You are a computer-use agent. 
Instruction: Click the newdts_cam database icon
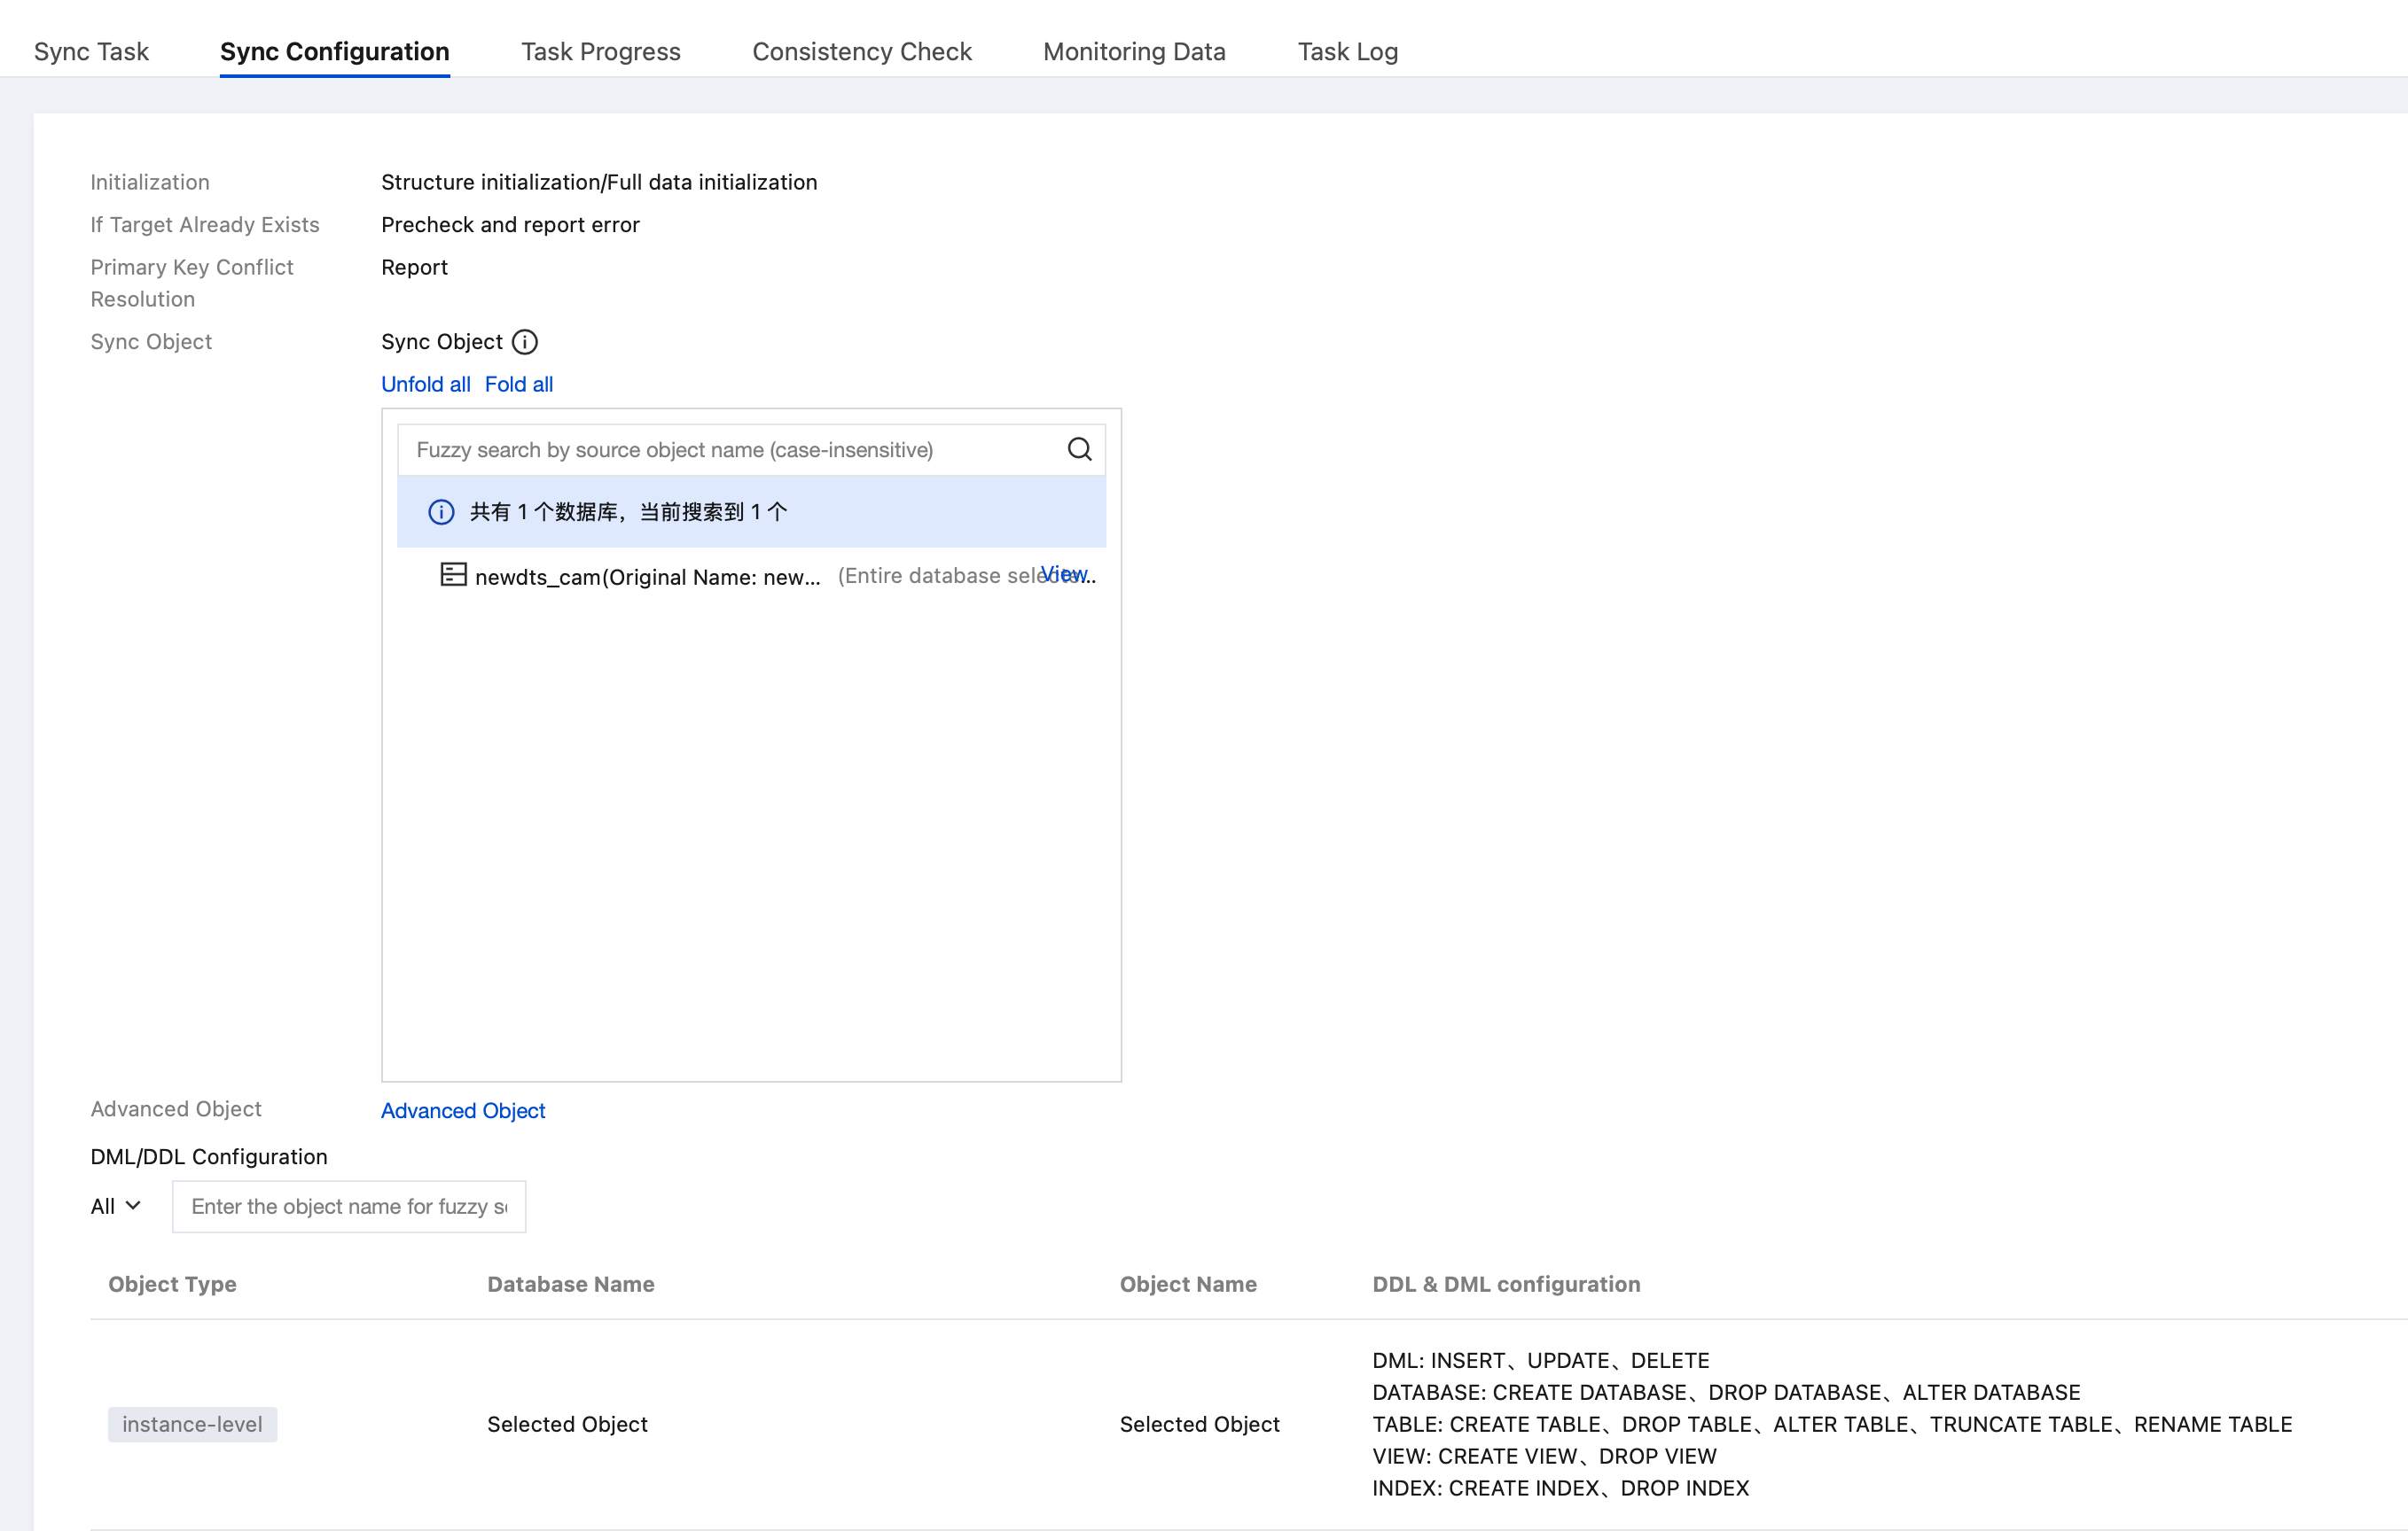pyautogui.click(x=454, y=575)
